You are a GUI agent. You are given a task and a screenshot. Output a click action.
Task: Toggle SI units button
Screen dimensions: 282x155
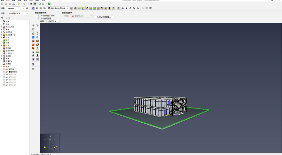tap(31, 4)
